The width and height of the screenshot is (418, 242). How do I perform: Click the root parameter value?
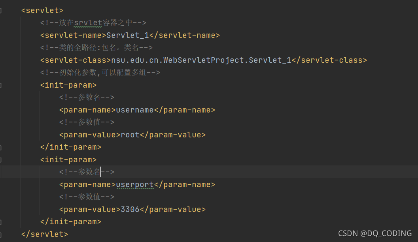click(x=130, y=135)
